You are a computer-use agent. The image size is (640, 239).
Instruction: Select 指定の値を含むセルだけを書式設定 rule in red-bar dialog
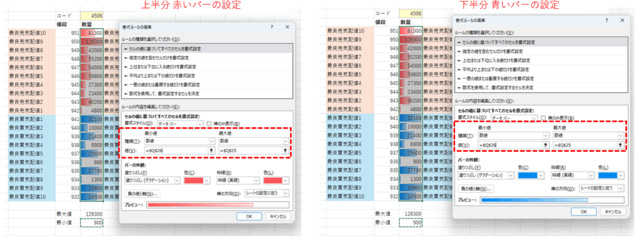click(207, 57)
